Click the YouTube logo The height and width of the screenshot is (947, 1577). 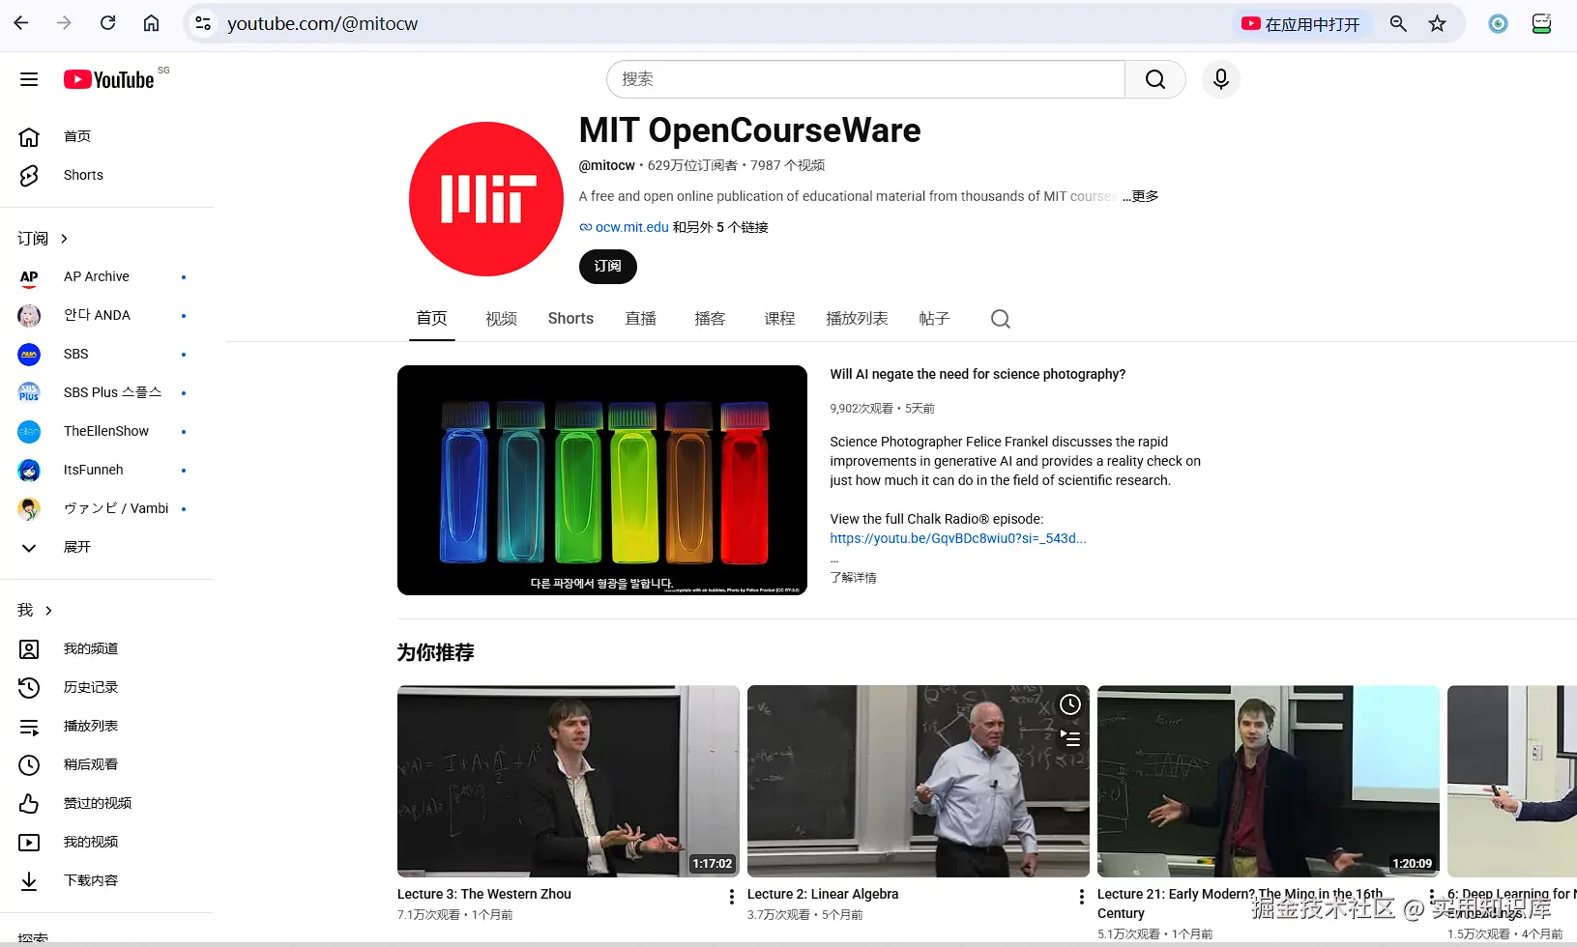pos(109,79)
